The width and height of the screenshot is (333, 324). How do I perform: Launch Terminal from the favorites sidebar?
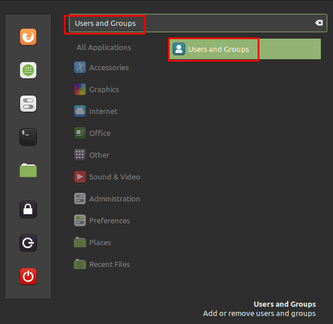(x=28, y=137)
